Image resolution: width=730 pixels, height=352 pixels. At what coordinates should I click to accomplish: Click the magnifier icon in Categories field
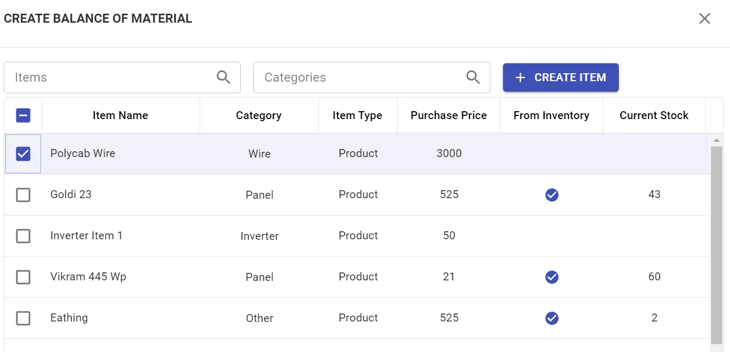pos(473,77)
